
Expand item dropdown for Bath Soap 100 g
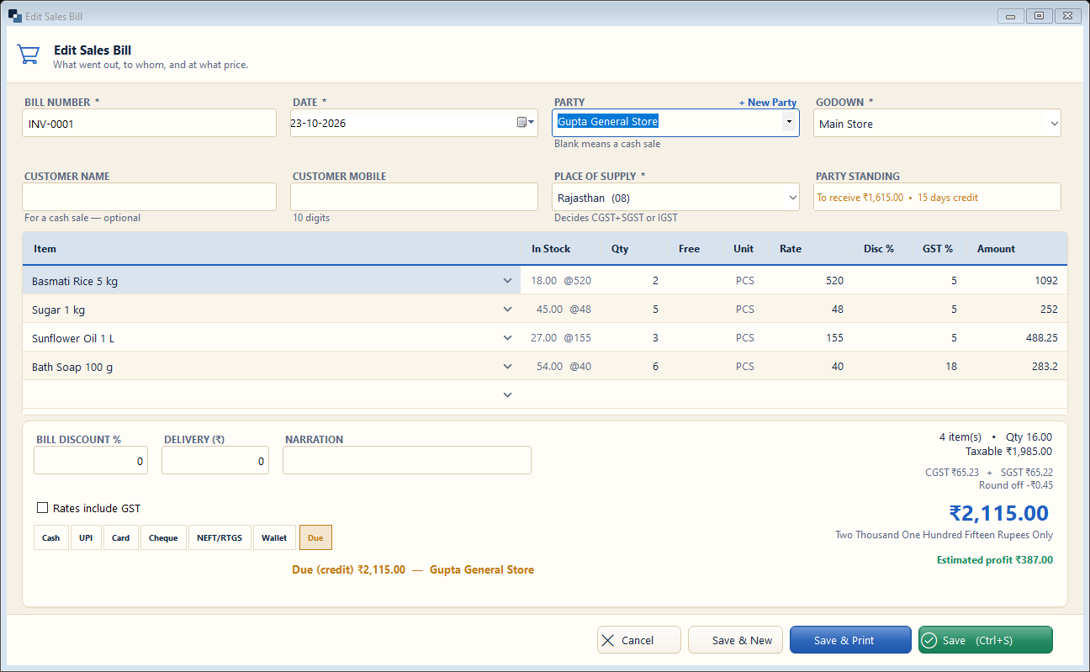pyautogui.click(x=507, y=367)
